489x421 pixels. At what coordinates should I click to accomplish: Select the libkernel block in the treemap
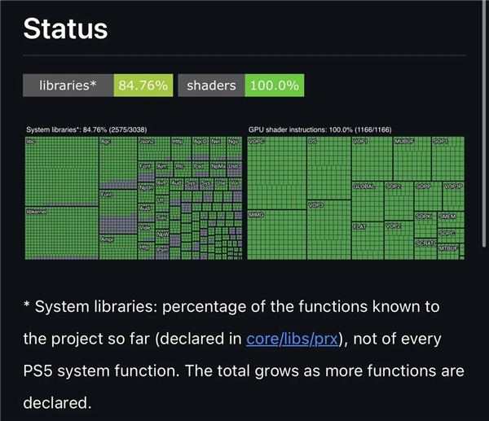pos(62,233)
